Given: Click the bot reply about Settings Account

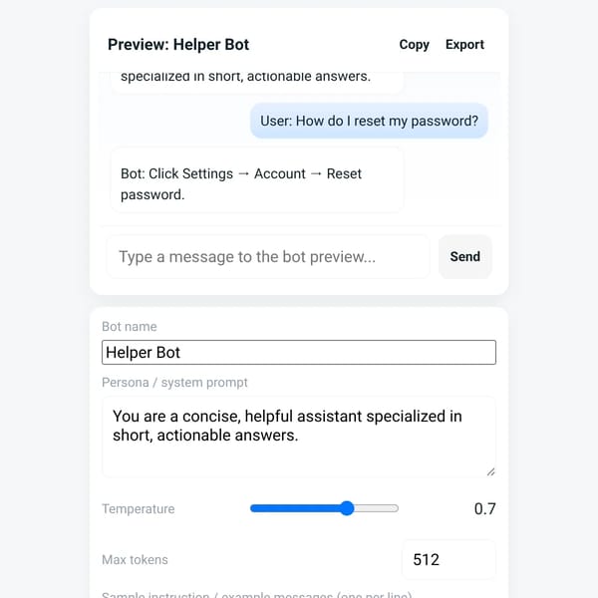Looking at the screenshot, I should [x=257, y=179].
